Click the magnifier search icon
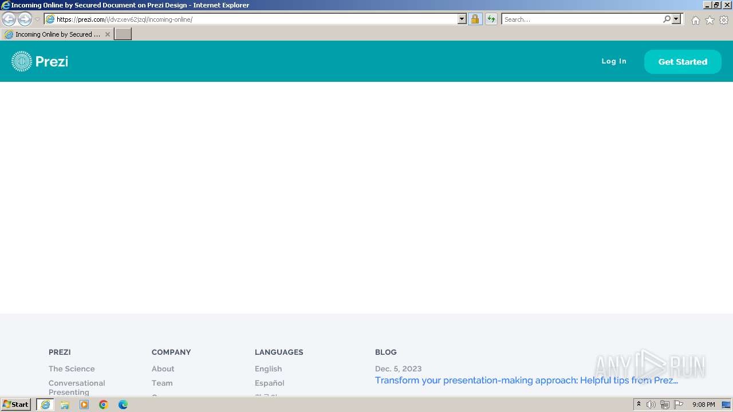 (667, 19)
